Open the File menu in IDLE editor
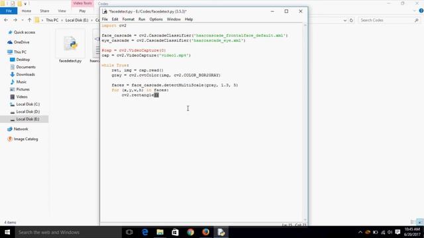The image size is (424, 238). tap(105, 19)
